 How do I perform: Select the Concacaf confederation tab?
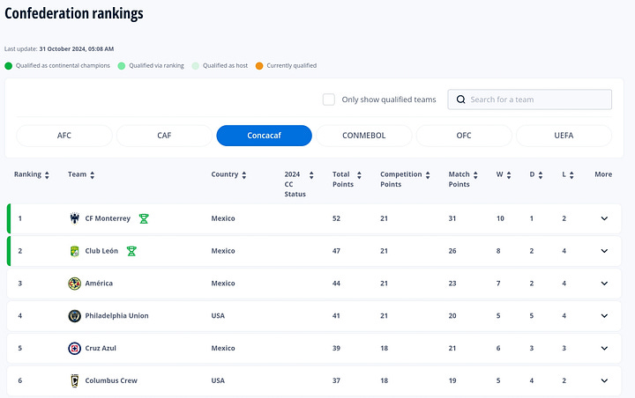coord(264,136)
